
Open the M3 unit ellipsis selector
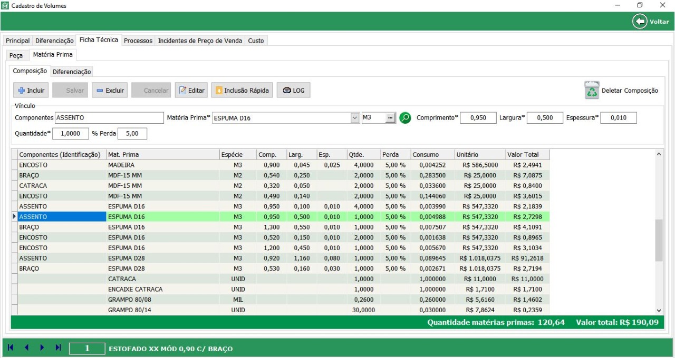pyautogui.click(x=390, y=118)
